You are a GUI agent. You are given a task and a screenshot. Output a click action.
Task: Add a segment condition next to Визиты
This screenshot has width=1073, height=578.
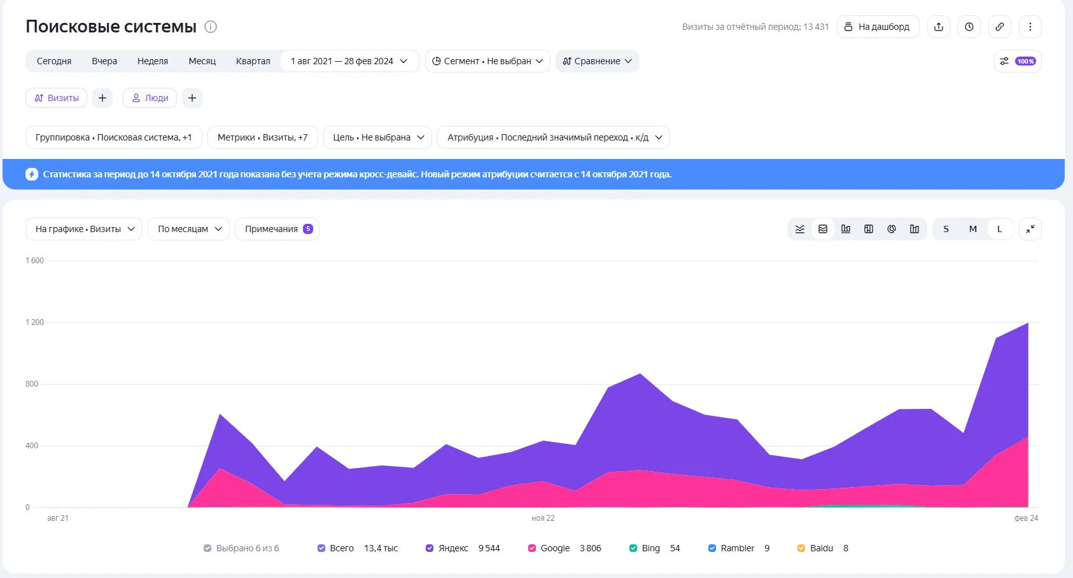click(x=102, y=98)
